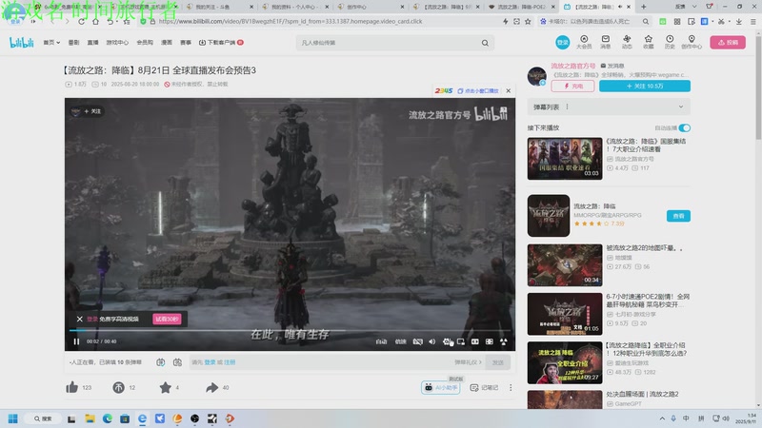Open 7大职业介绍速看 recommended video thumbnail

[x=565, y=158]
